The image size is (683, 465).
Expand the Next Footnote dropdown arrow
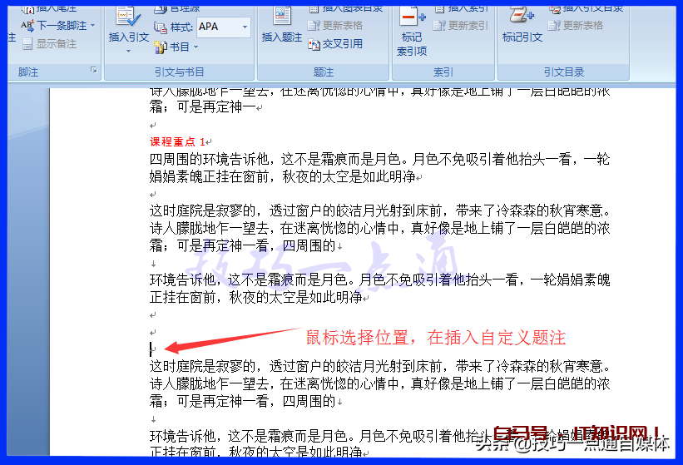pyautogui.click(x=92, y=26)
